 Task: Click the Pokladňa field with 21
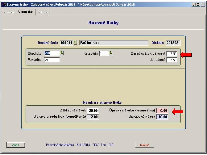[52, 60]
